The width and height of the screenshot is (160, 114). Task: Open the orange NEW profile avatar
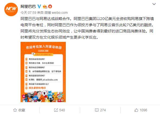[x=11, y=9]
